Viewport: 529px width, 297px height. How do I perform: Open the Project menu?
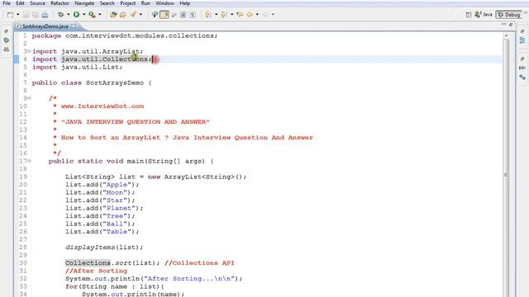click(128, 3)
